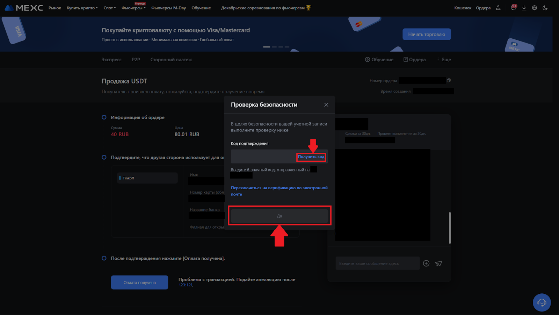This screenshot has width=559, height=315.
Task: Click the Оплата получена button
Action: coord(139,283)
